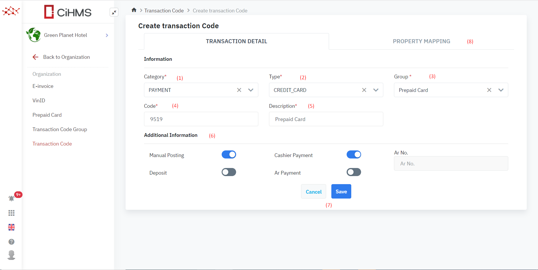Open user profile avatar icon
Viewport: 538px width, 270px height.
point(12,255)
